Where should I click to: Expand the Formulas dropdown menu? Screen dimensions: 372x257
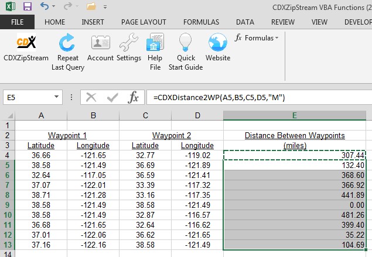pyautogui.click(x=257, y=38)
